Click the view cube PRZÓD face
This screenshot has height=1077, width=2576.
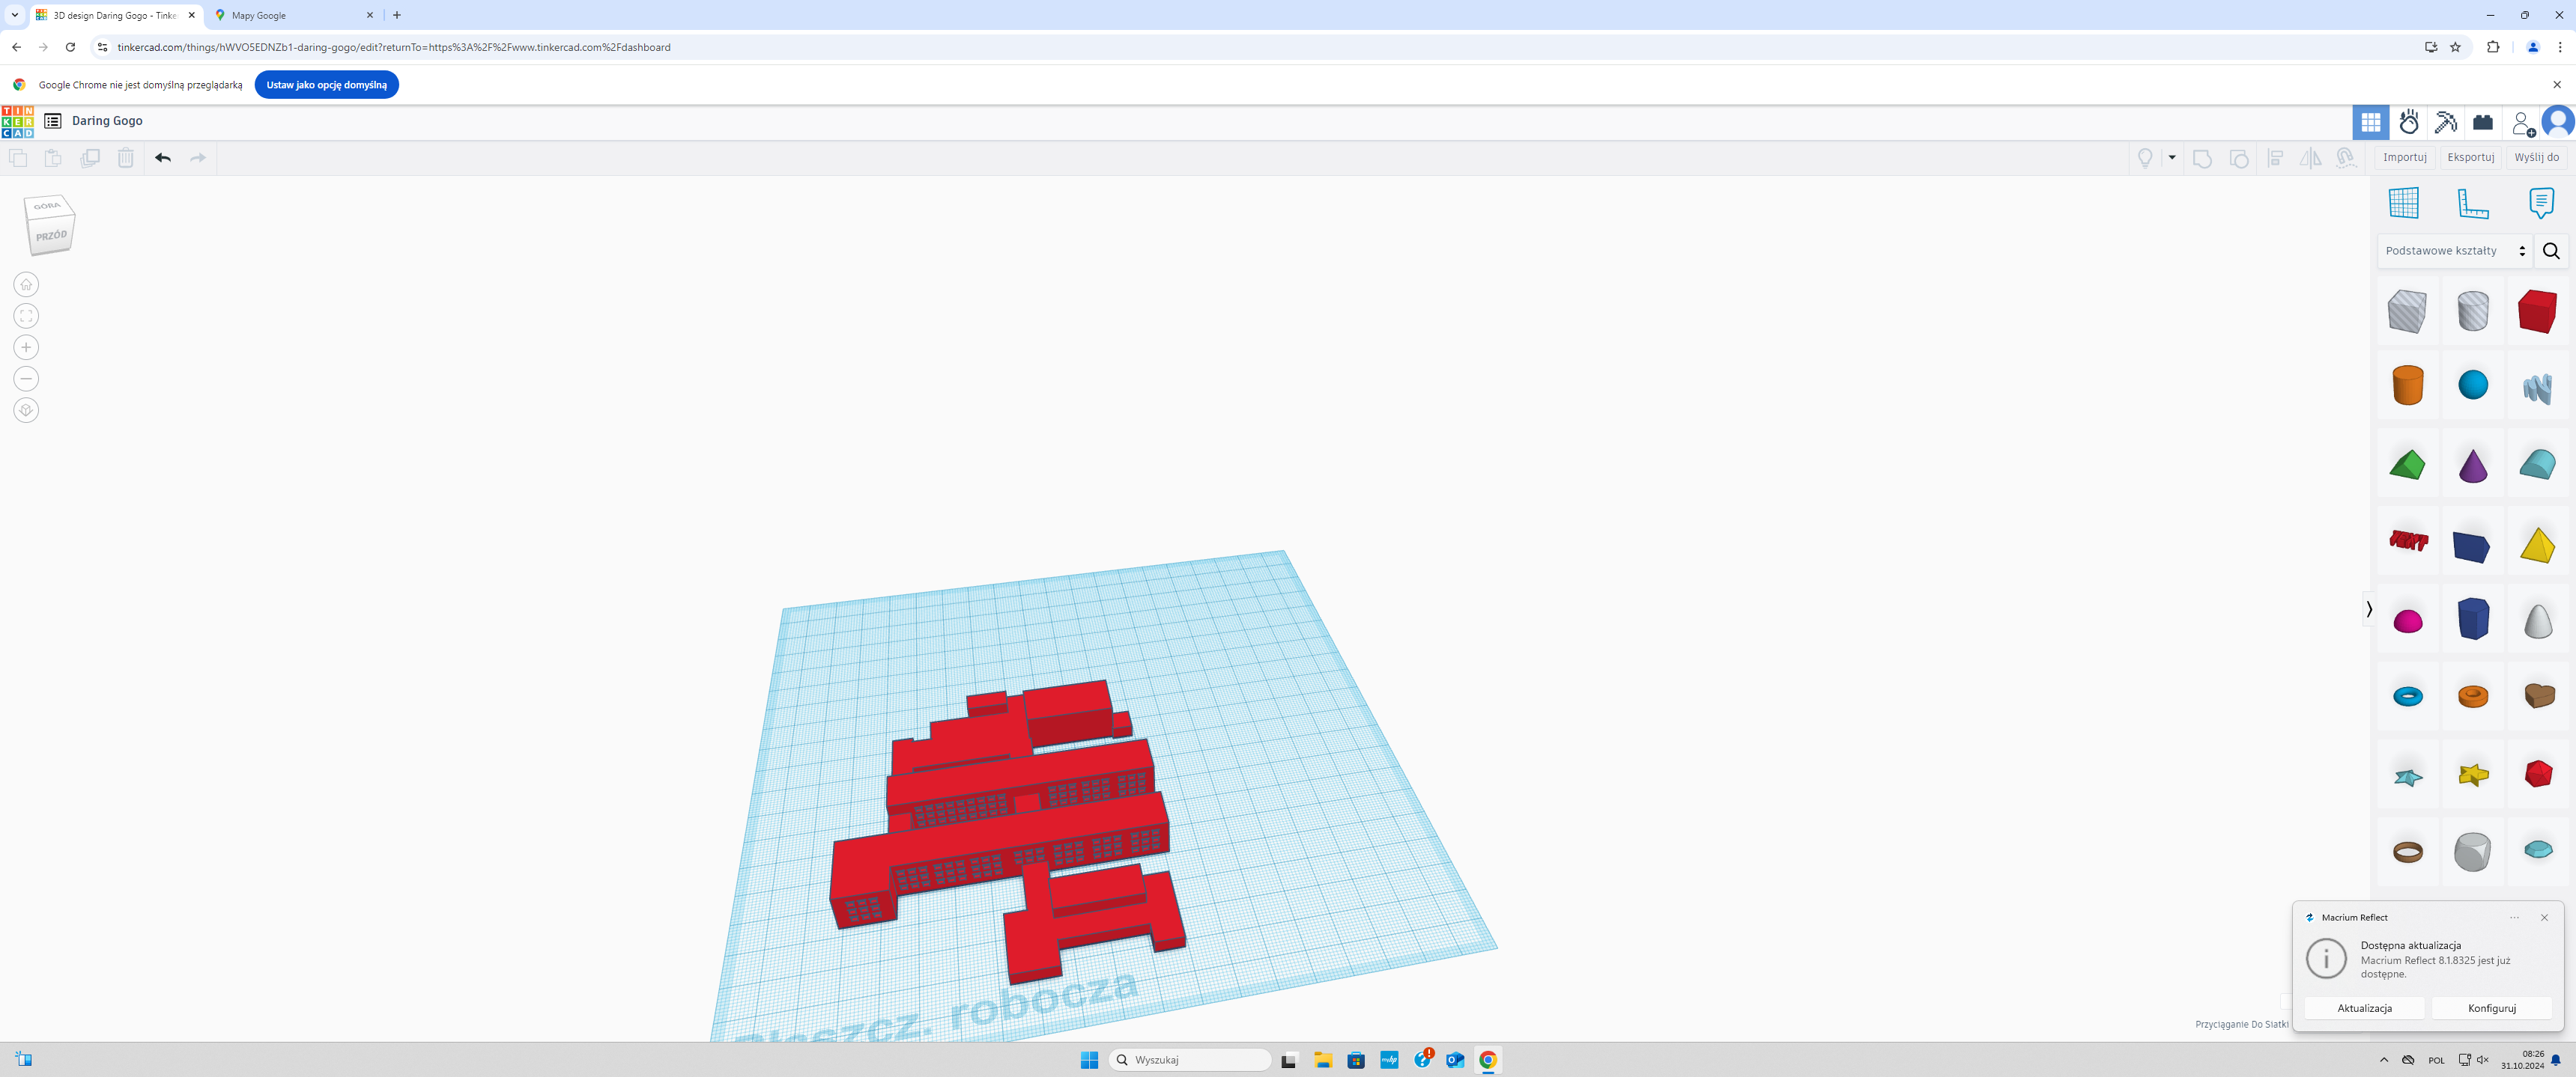(x=51, y=237)
